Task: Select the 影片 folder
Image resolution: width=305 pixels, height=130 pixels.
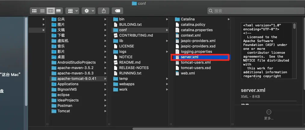Action: (x=78, y=52)
